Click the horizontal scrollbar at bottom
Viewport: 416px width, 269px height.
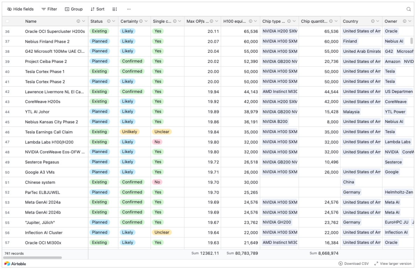[32, 257]
